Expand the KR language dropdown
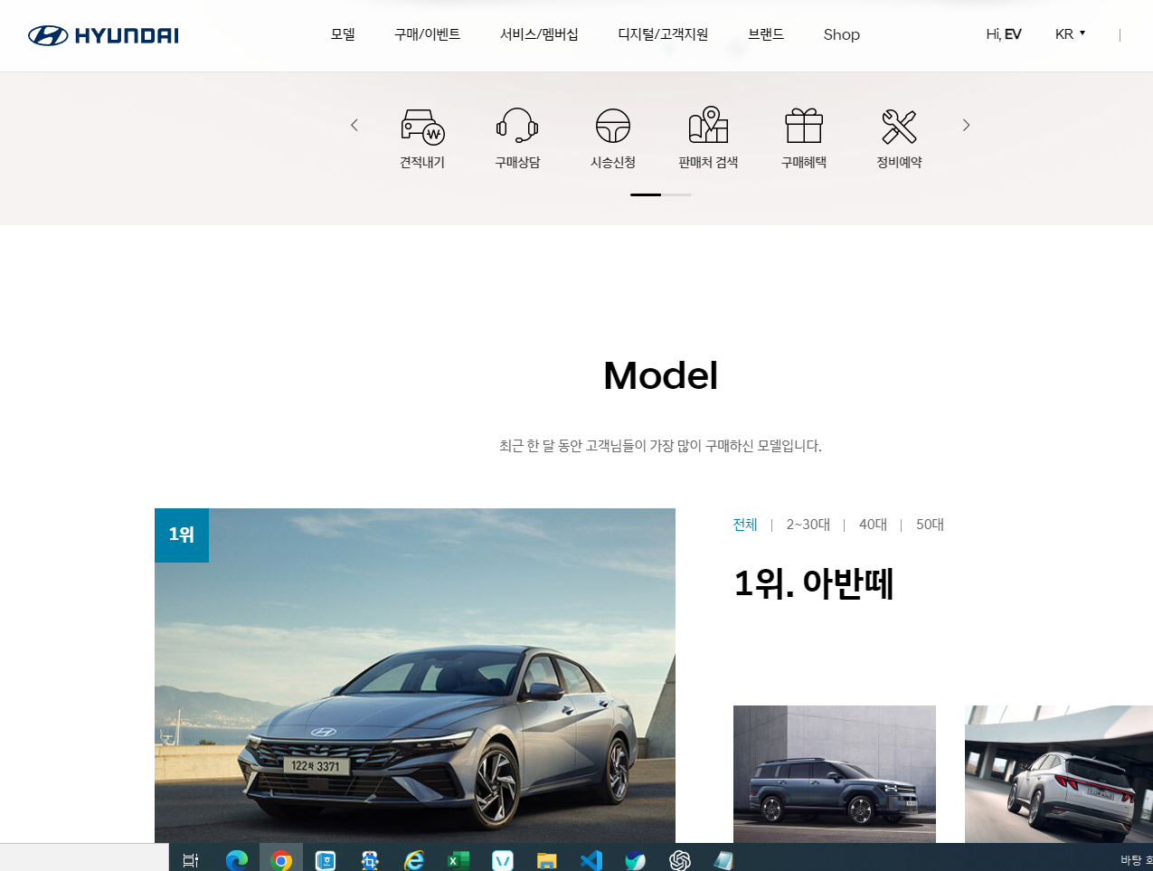Screen dimensions: 1153x871 tap(1070, 34)
